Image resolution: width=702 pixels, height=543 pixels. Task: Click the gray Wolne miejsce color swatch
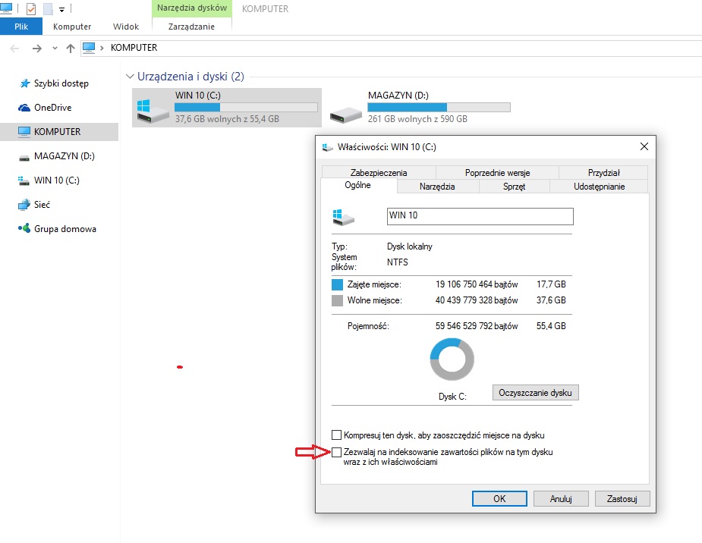click(x=337, y=300)
